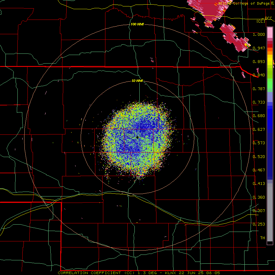This screenshot has height=275, width=275.
Task: Click the [CC] color scale heading
Action: coord(261,21)
